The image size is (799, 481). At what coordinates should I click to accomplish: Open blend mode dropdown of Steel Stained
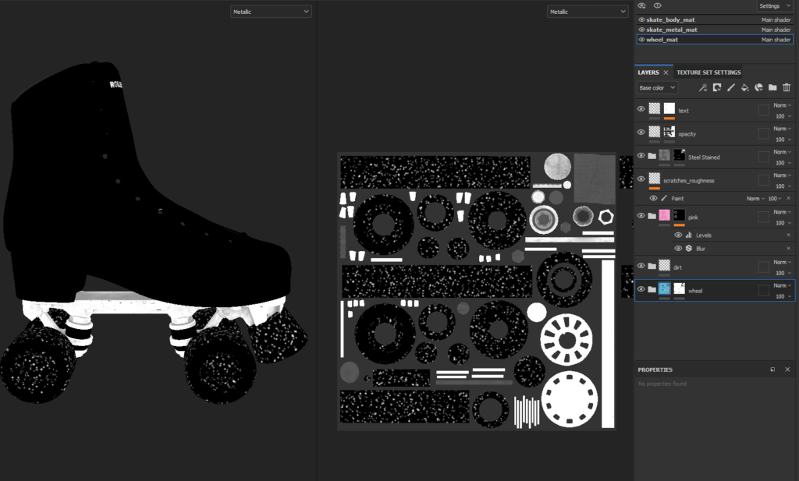pyautogui.click(x=782, y=152)
